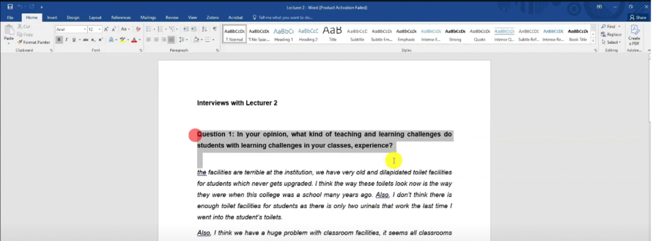The height and width of the screenshot is (241, 653).
Task: Click the Copy command
Action: pyautogui.click(x=25, y=34)
